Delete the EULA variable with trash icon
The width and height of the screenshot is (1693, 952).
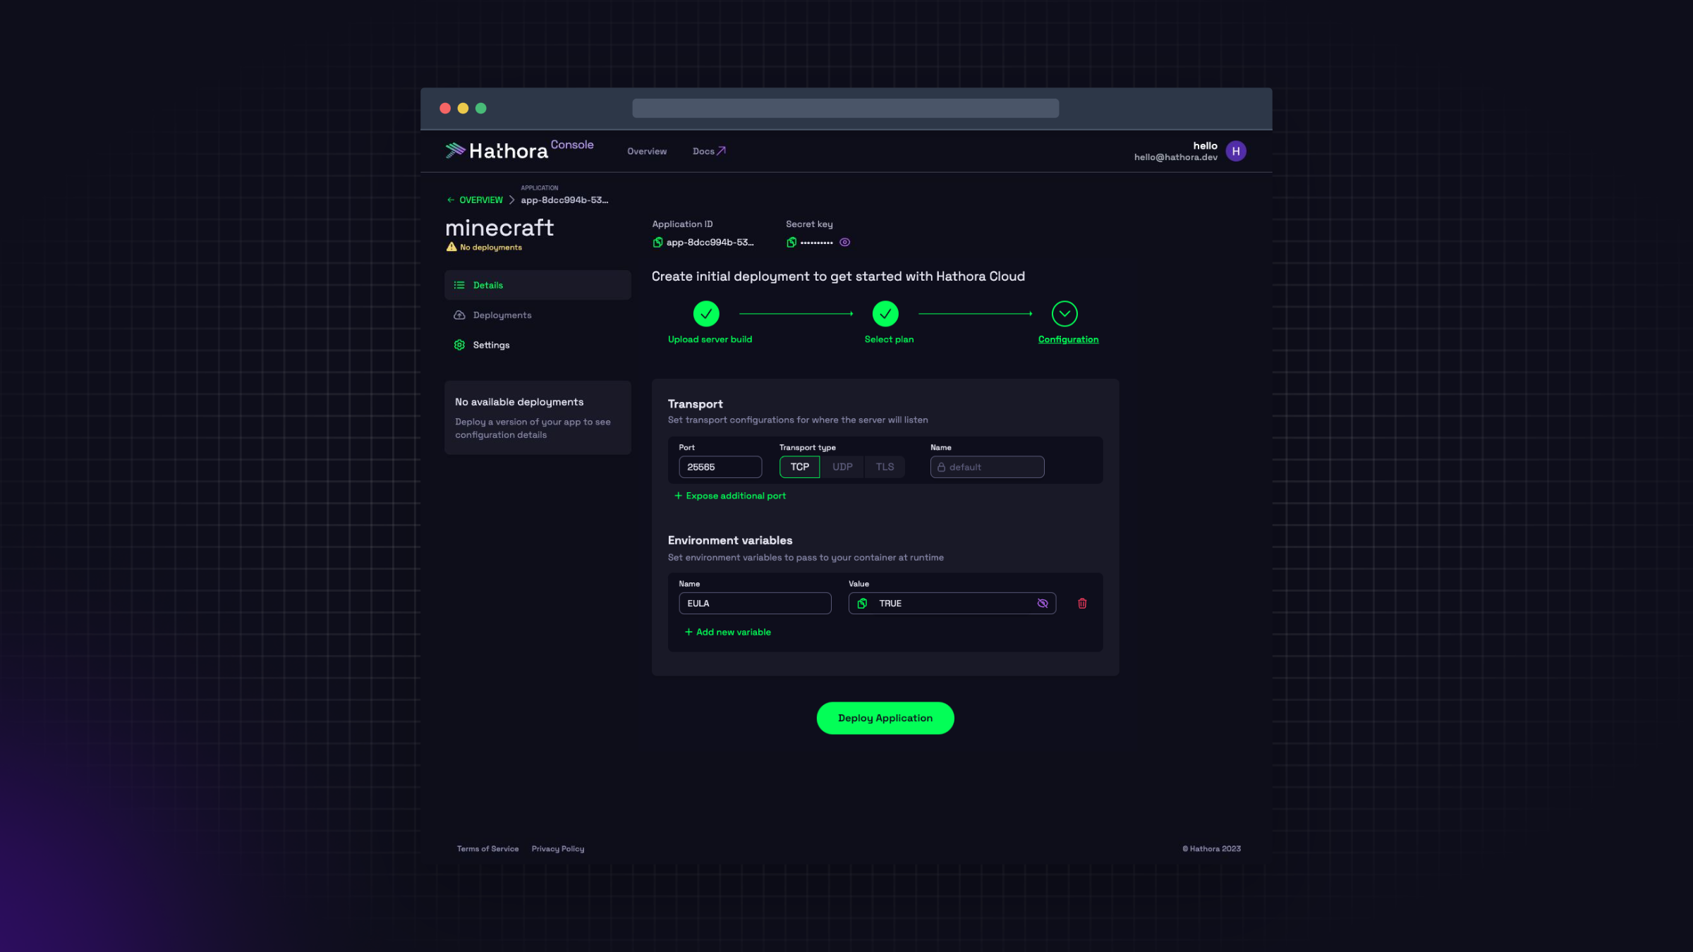pos(1082,604)
